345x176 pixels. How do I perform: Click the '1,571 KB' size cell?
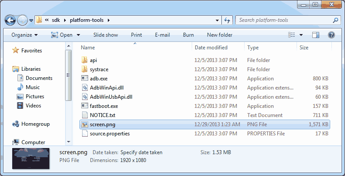(x=318, y=124)
